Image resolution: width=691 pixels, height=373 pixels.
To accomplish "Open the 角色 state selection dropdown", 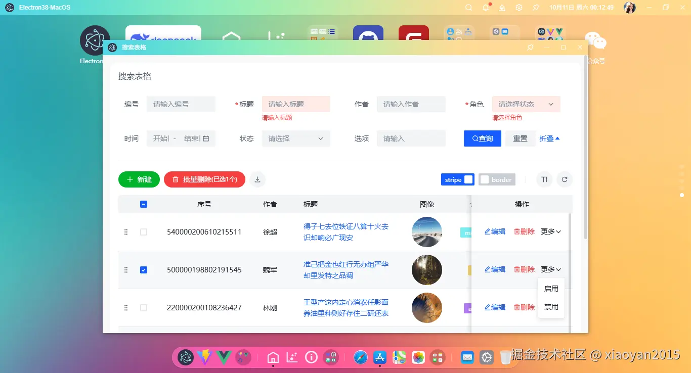I will 526,104.
